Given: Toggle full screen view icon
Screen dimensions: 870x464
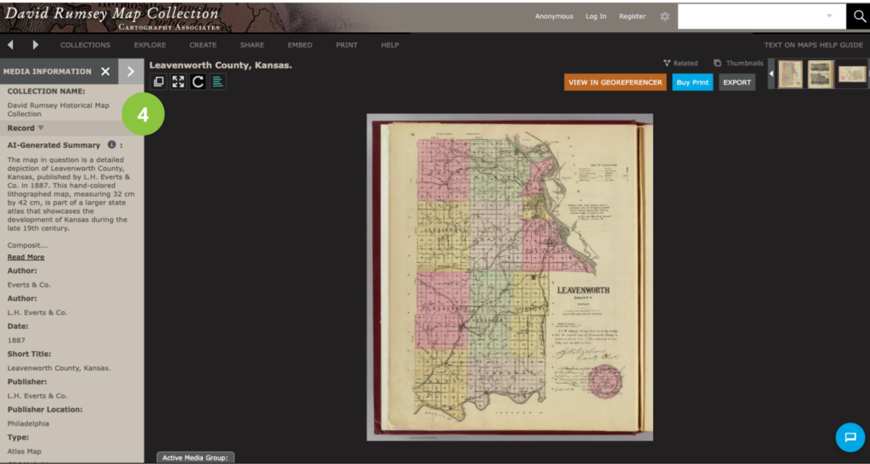Looking at the screenshot, I should pyautogui.click(x=178, y=82).
